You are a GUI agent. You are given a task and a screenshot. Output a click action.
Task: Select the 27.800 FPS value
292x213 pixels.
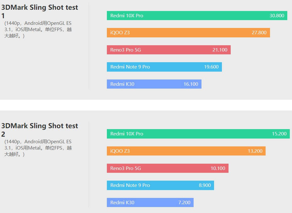tap(259, 33)
